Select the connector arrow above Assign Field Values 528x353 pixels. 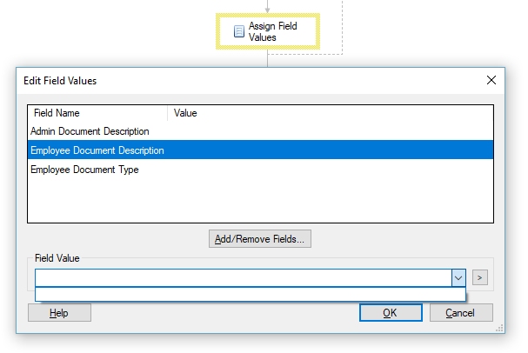pos(267,8)
